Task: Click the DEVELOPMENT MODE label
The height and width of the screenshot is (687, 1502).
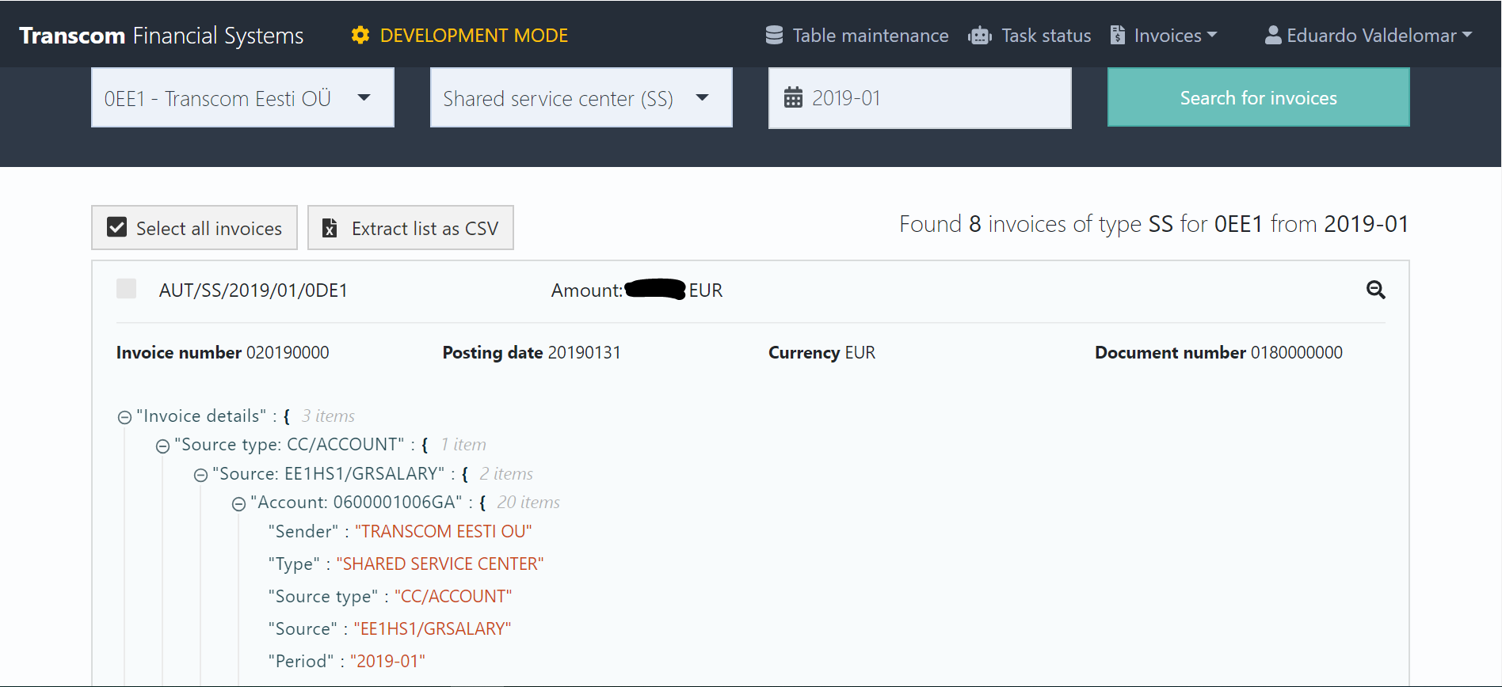Action: 474,36
